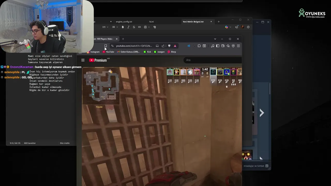The width and height of the screenshot is (331, 186).
Task: Open the Instagram bookmark
Action: (x=93, y=52)
